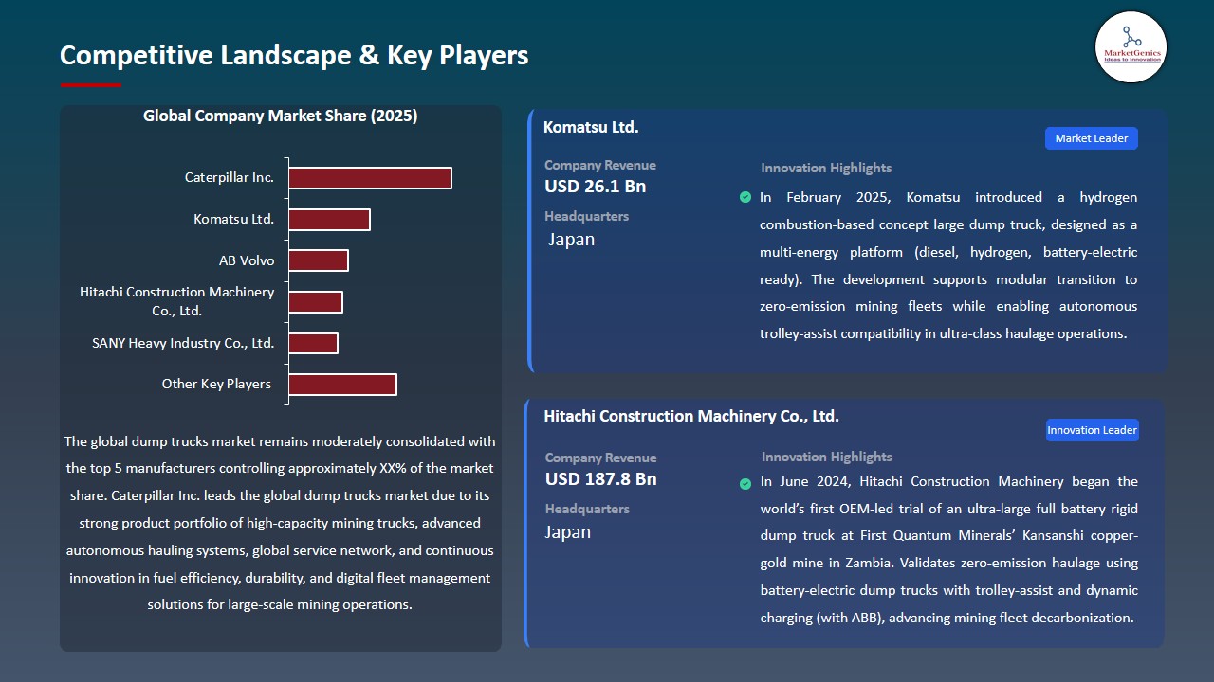Select the USD 26.1 Bn revenue value
Screen dimensions: 1214x682
[x=595, y=187]
